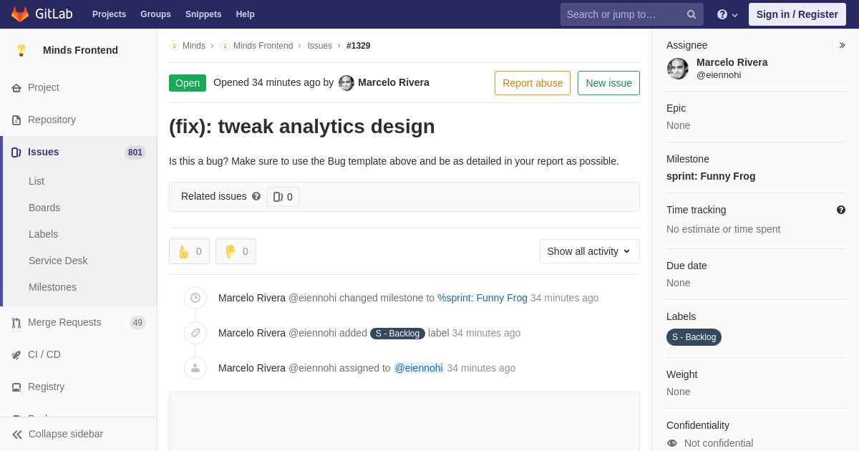Click Marcelo Rivera author name link
859x451 pixels.
point(394,82)
